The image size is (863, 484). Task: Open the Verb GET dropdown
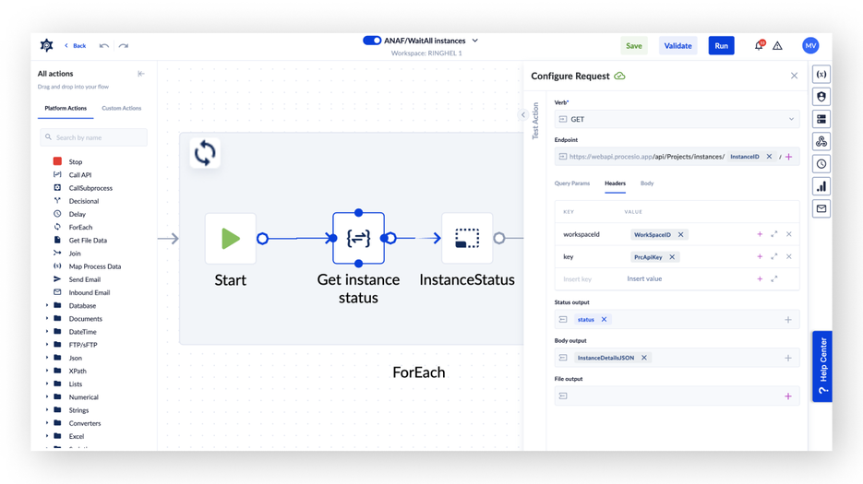(677, 119)
